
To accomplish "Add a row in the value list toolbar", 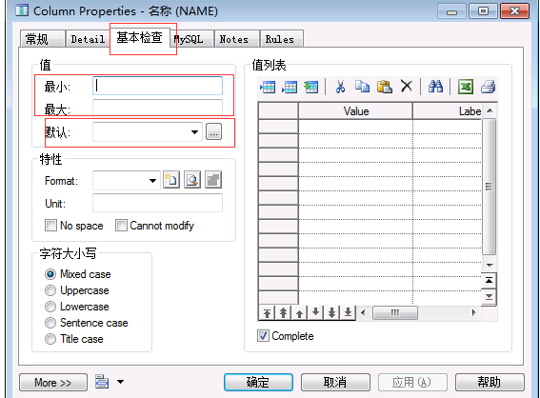I will pyautogui.click(x=290, y=87).
